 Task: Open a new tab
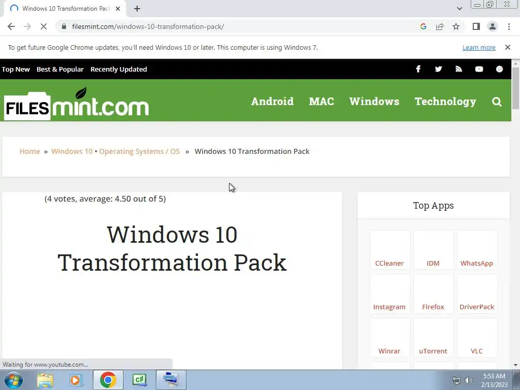point(137,9)
